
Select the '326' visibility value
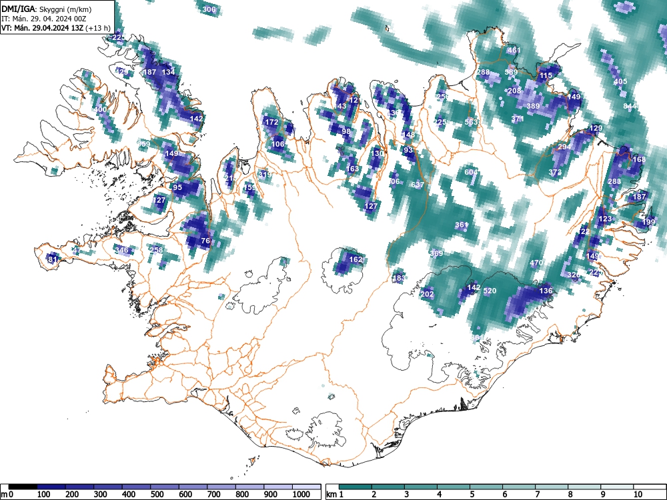tap(574, 275)
